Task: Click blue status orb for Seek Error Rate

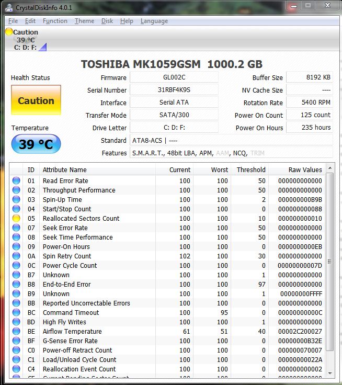Action: click(16, 228)
